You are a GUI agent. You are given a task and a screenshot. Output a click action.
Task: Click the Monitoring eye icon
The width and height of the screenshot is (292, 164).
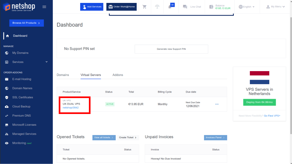click(x=7, y=143)
